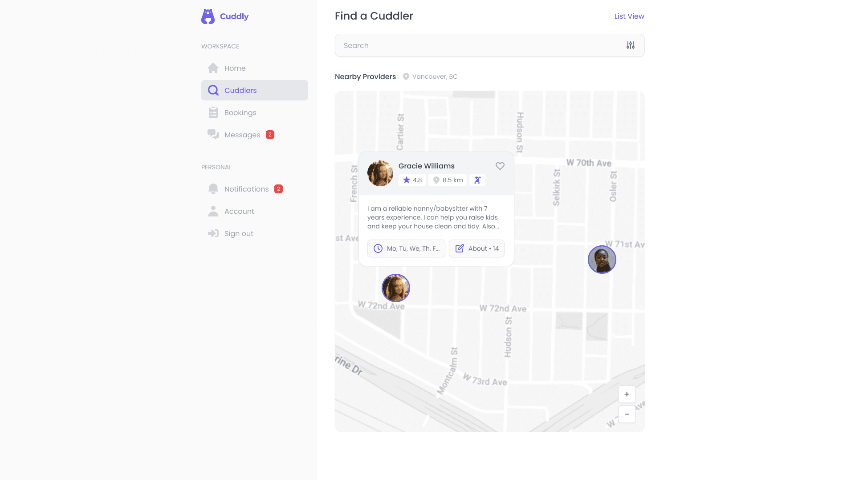This screenshot has height=480, width=855.
Task: Switch to List View
Action: (629, 16)
